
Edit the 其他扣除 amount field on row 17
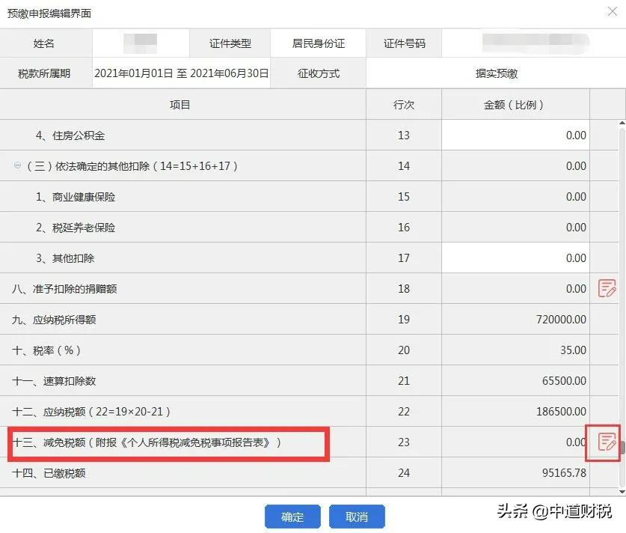[x=515, y=258]
